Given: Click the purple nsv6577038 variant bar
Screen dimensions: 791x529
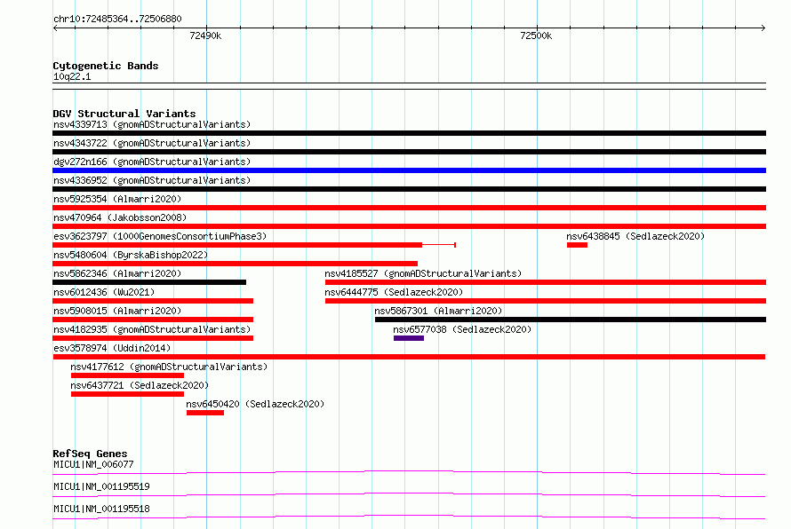Looking at the screenshot, I should 409,338.
